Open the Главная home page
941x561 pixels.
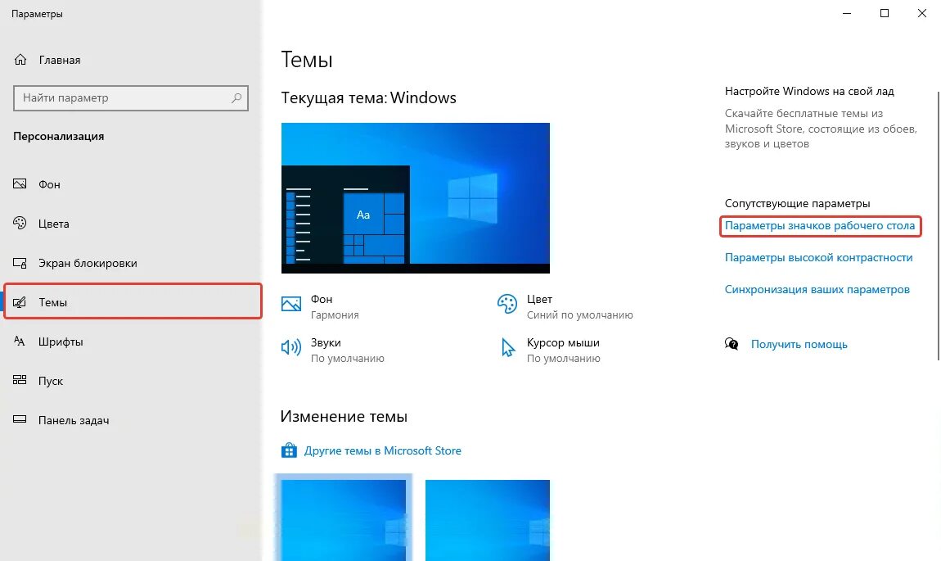[x=60, y=60]
